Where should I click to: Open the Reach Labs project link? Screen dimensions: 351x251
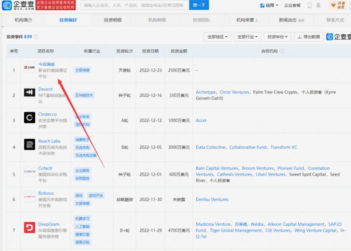pos(49,141)
